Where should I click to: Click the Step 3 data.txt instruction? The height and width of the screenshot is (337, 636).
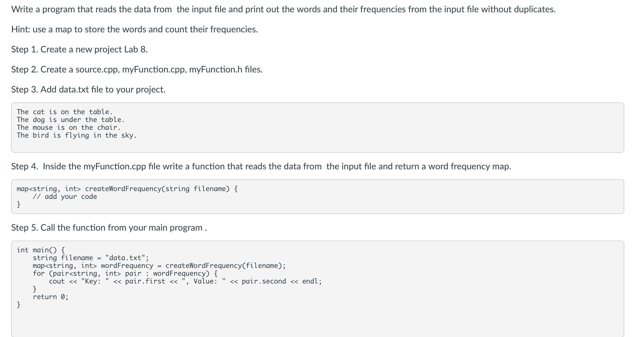tap(88, 89)
